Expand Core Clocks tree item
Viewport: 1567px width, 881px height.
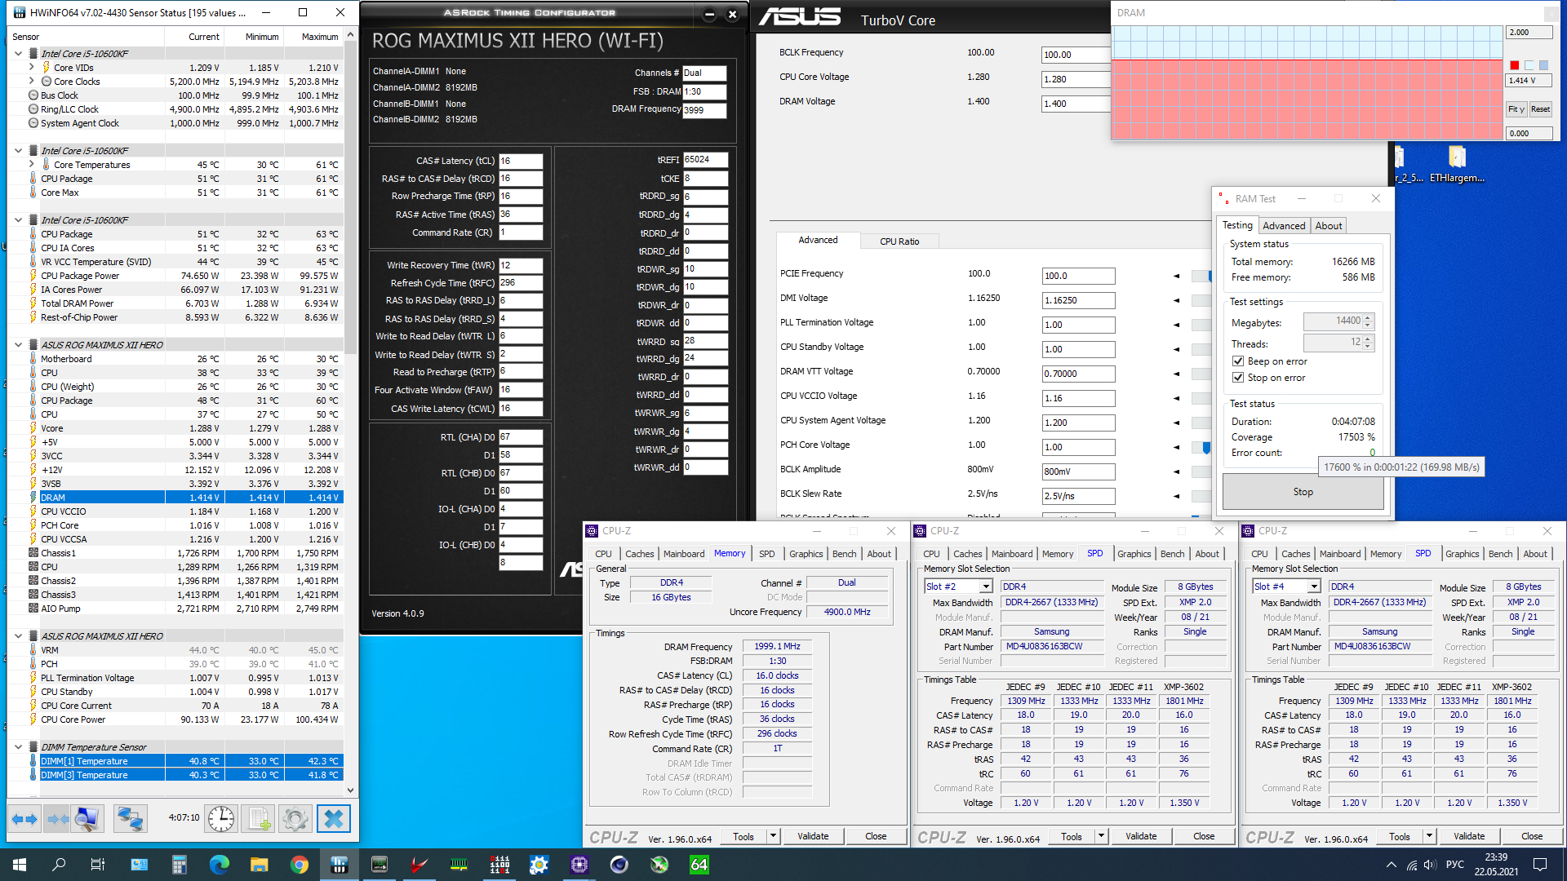32,82
